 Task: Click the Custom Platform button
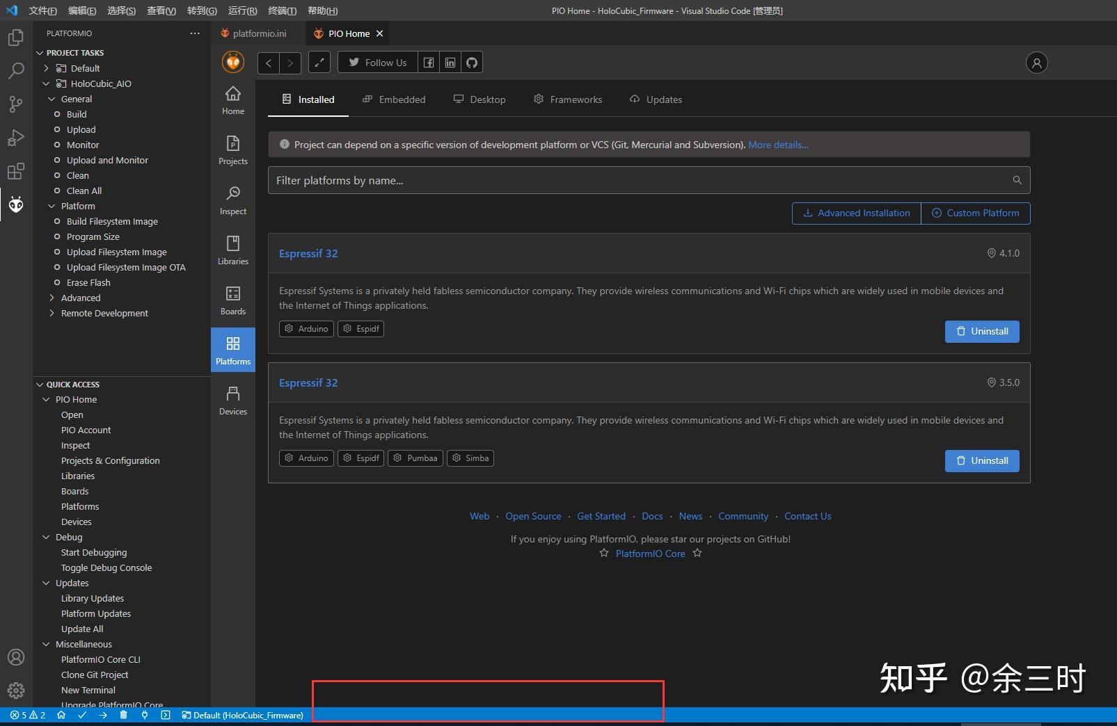tap(976, 213)
